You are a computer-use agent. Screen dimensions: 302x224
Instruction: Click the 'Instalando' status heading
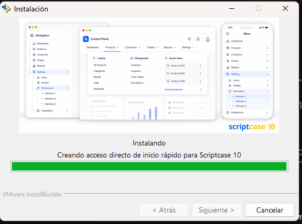click(149, 143)
